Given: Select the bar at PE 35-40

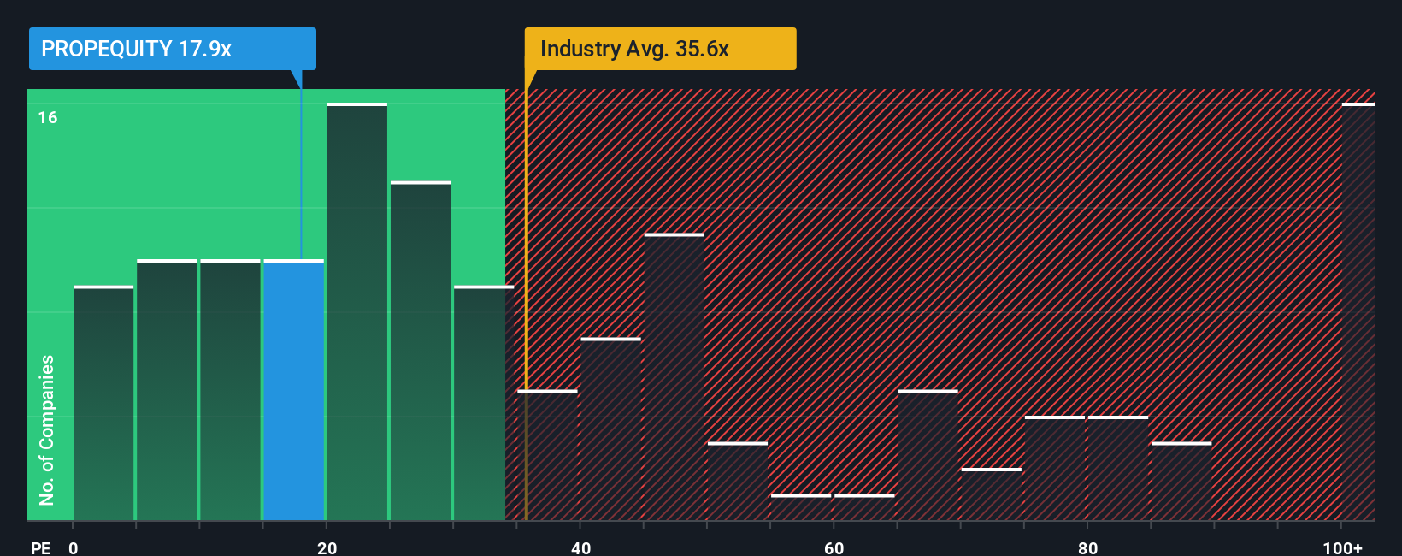Looking at the screenshot, I should pos(547,455).
